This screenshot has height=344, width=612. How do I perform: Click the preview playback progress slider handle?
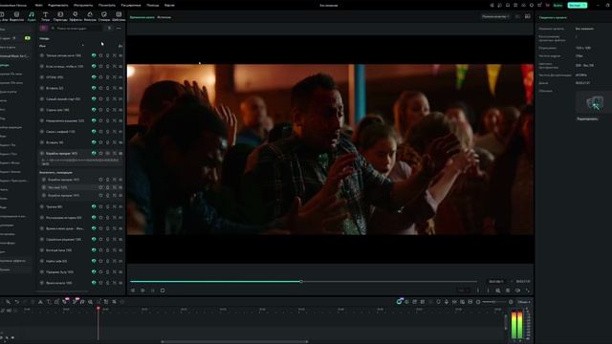[x=301, y=281]
